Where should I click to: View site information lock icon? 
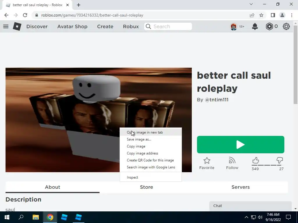click(x=37, y=15)
